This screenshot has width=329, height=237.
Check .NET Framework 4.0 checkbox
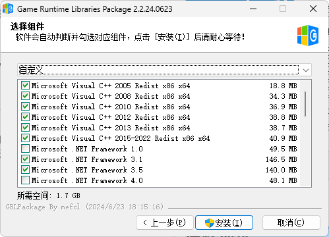click(x=25, y=180)
